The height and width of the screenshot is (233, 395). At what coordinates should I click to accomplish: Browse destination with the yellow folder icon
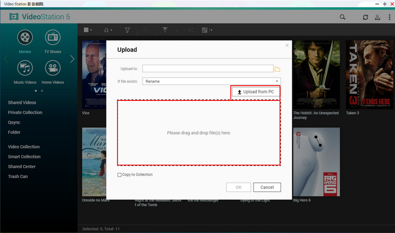[x=277, y=69]
